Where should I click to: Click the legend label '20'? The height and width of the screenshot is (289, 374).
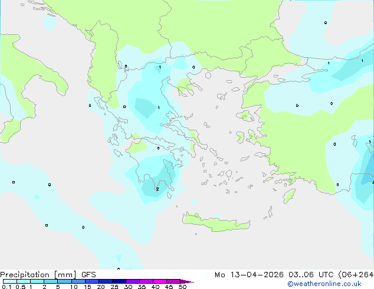pos(101,287)
